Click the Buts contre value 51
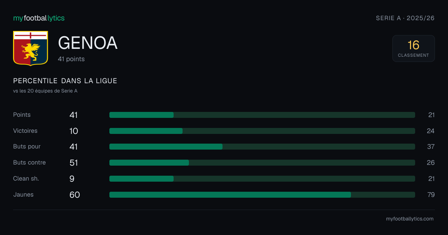This screenshot has height=235, width=448. click(x=74, y=163)
